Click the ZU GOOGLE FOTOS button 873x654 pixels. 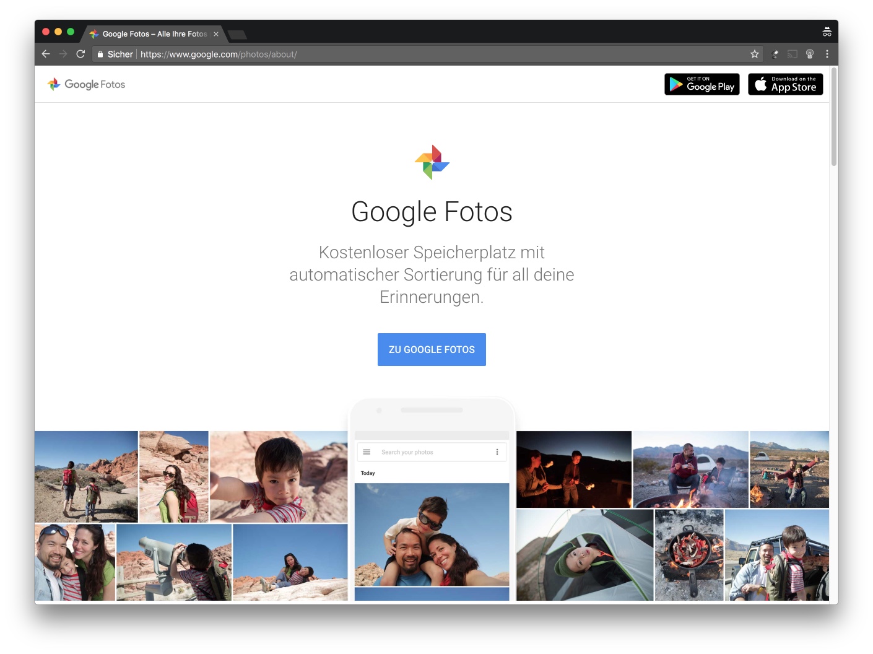(x=432, y=349)
